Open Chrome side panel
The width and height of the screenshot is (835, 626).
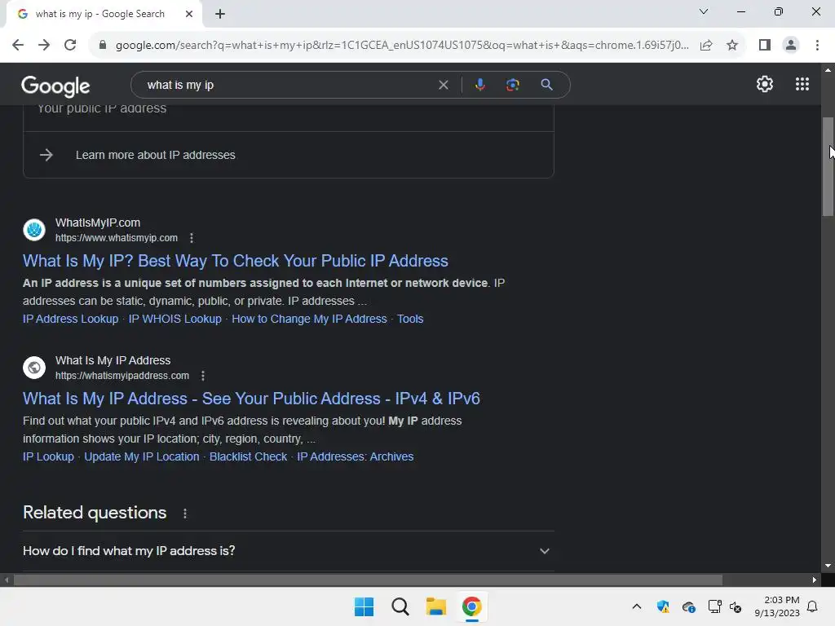pyautogui.click(x=765, y=46)
